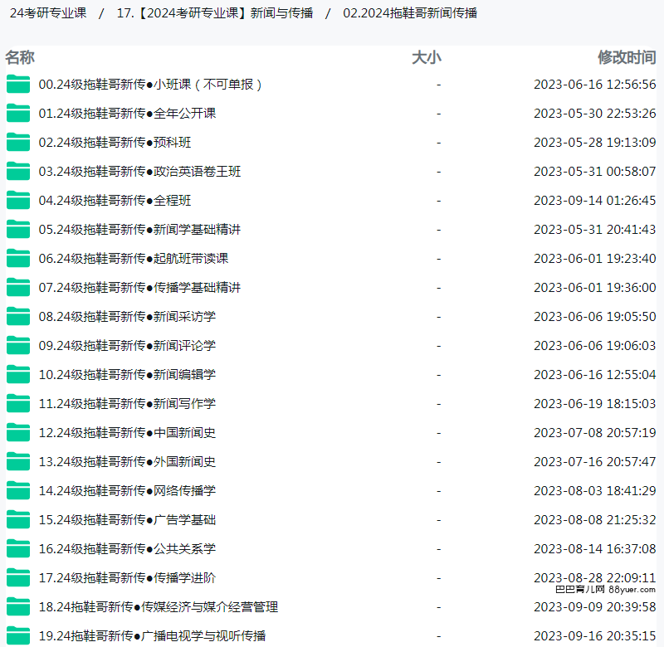This screenshot has width=664, height=647.
Task: Click folder icon beside 16.24级拖鞋哥新传●公共关系学
Action: pyautogui.click(x=18, y=549)
